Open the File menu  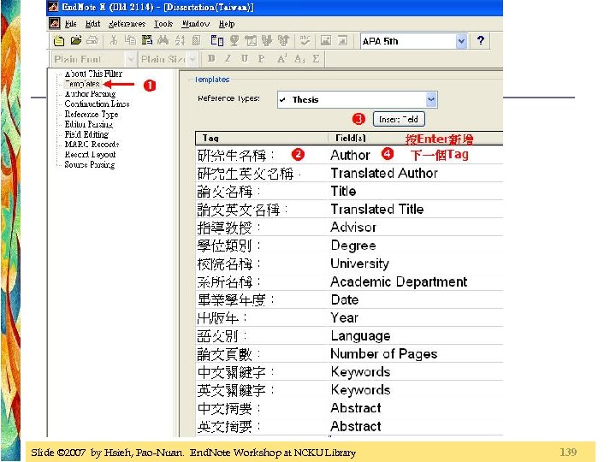coord(71,24)
